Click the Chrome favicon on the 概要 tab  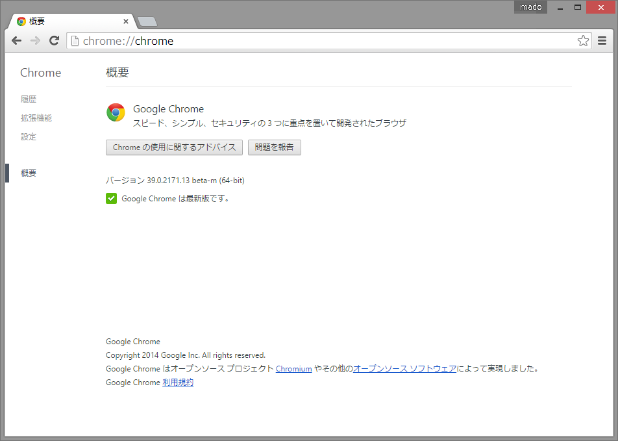tap(20, 21)
